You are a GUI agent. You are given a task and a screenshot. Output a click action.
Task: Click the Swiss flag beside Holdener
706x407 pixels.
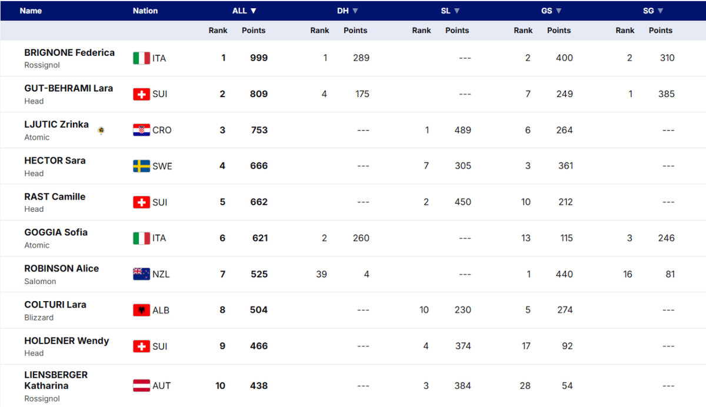pos(141,346)
